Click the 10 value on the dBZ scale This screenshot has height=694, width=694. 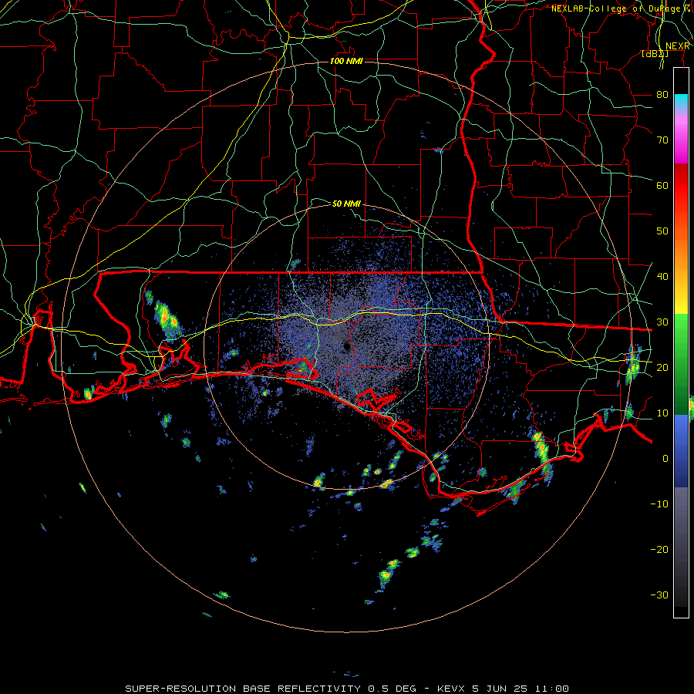click(x=662, y=413)
